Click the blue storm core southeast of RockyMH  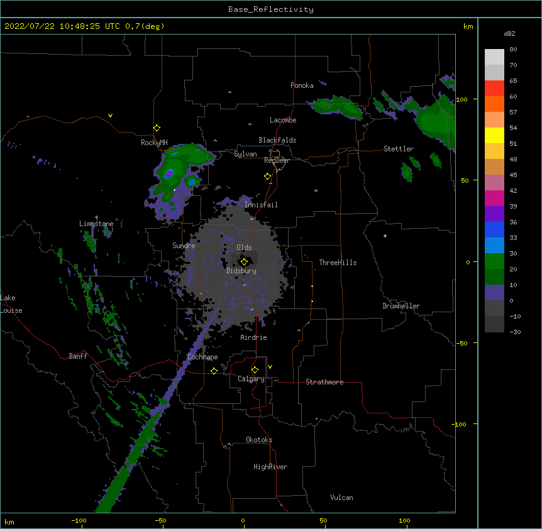point(169,174)
